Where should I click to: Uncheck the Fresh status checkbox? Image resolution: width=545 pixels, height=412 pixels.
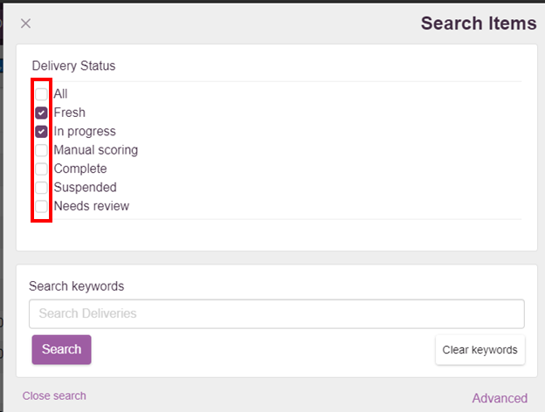pos(41,113)
